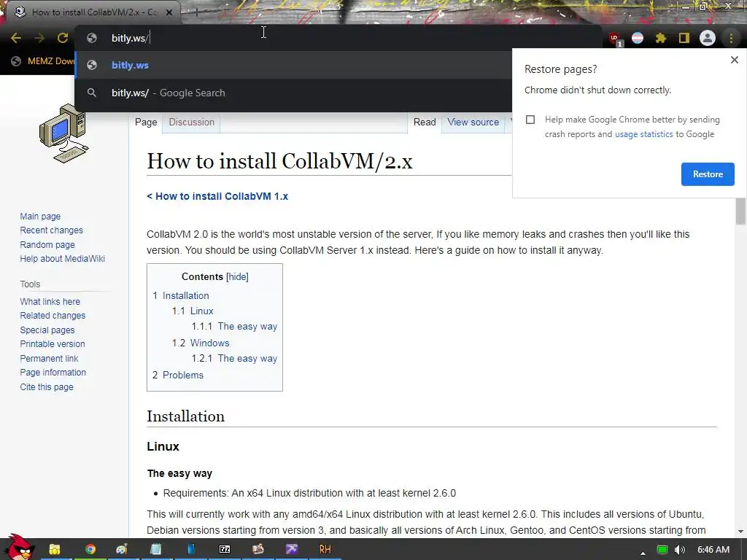Open the blue book taskbar icon
The image size is (747, 560).
(x=190, y=550)
